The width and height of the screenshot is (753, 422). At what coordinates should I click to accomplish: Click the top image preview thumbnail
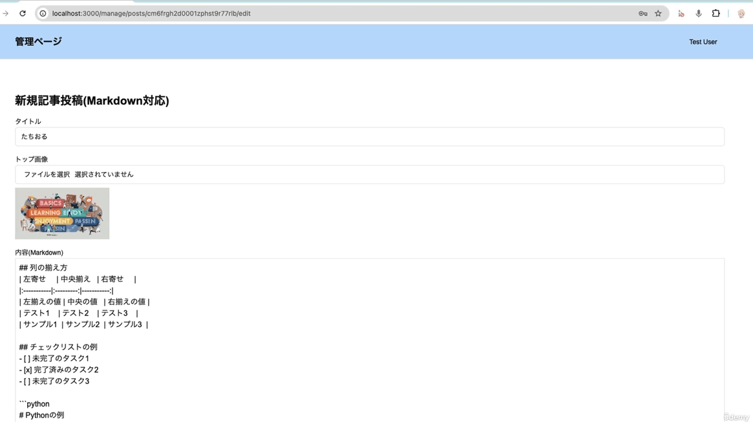pyautogui.click(x=62, y=213)
